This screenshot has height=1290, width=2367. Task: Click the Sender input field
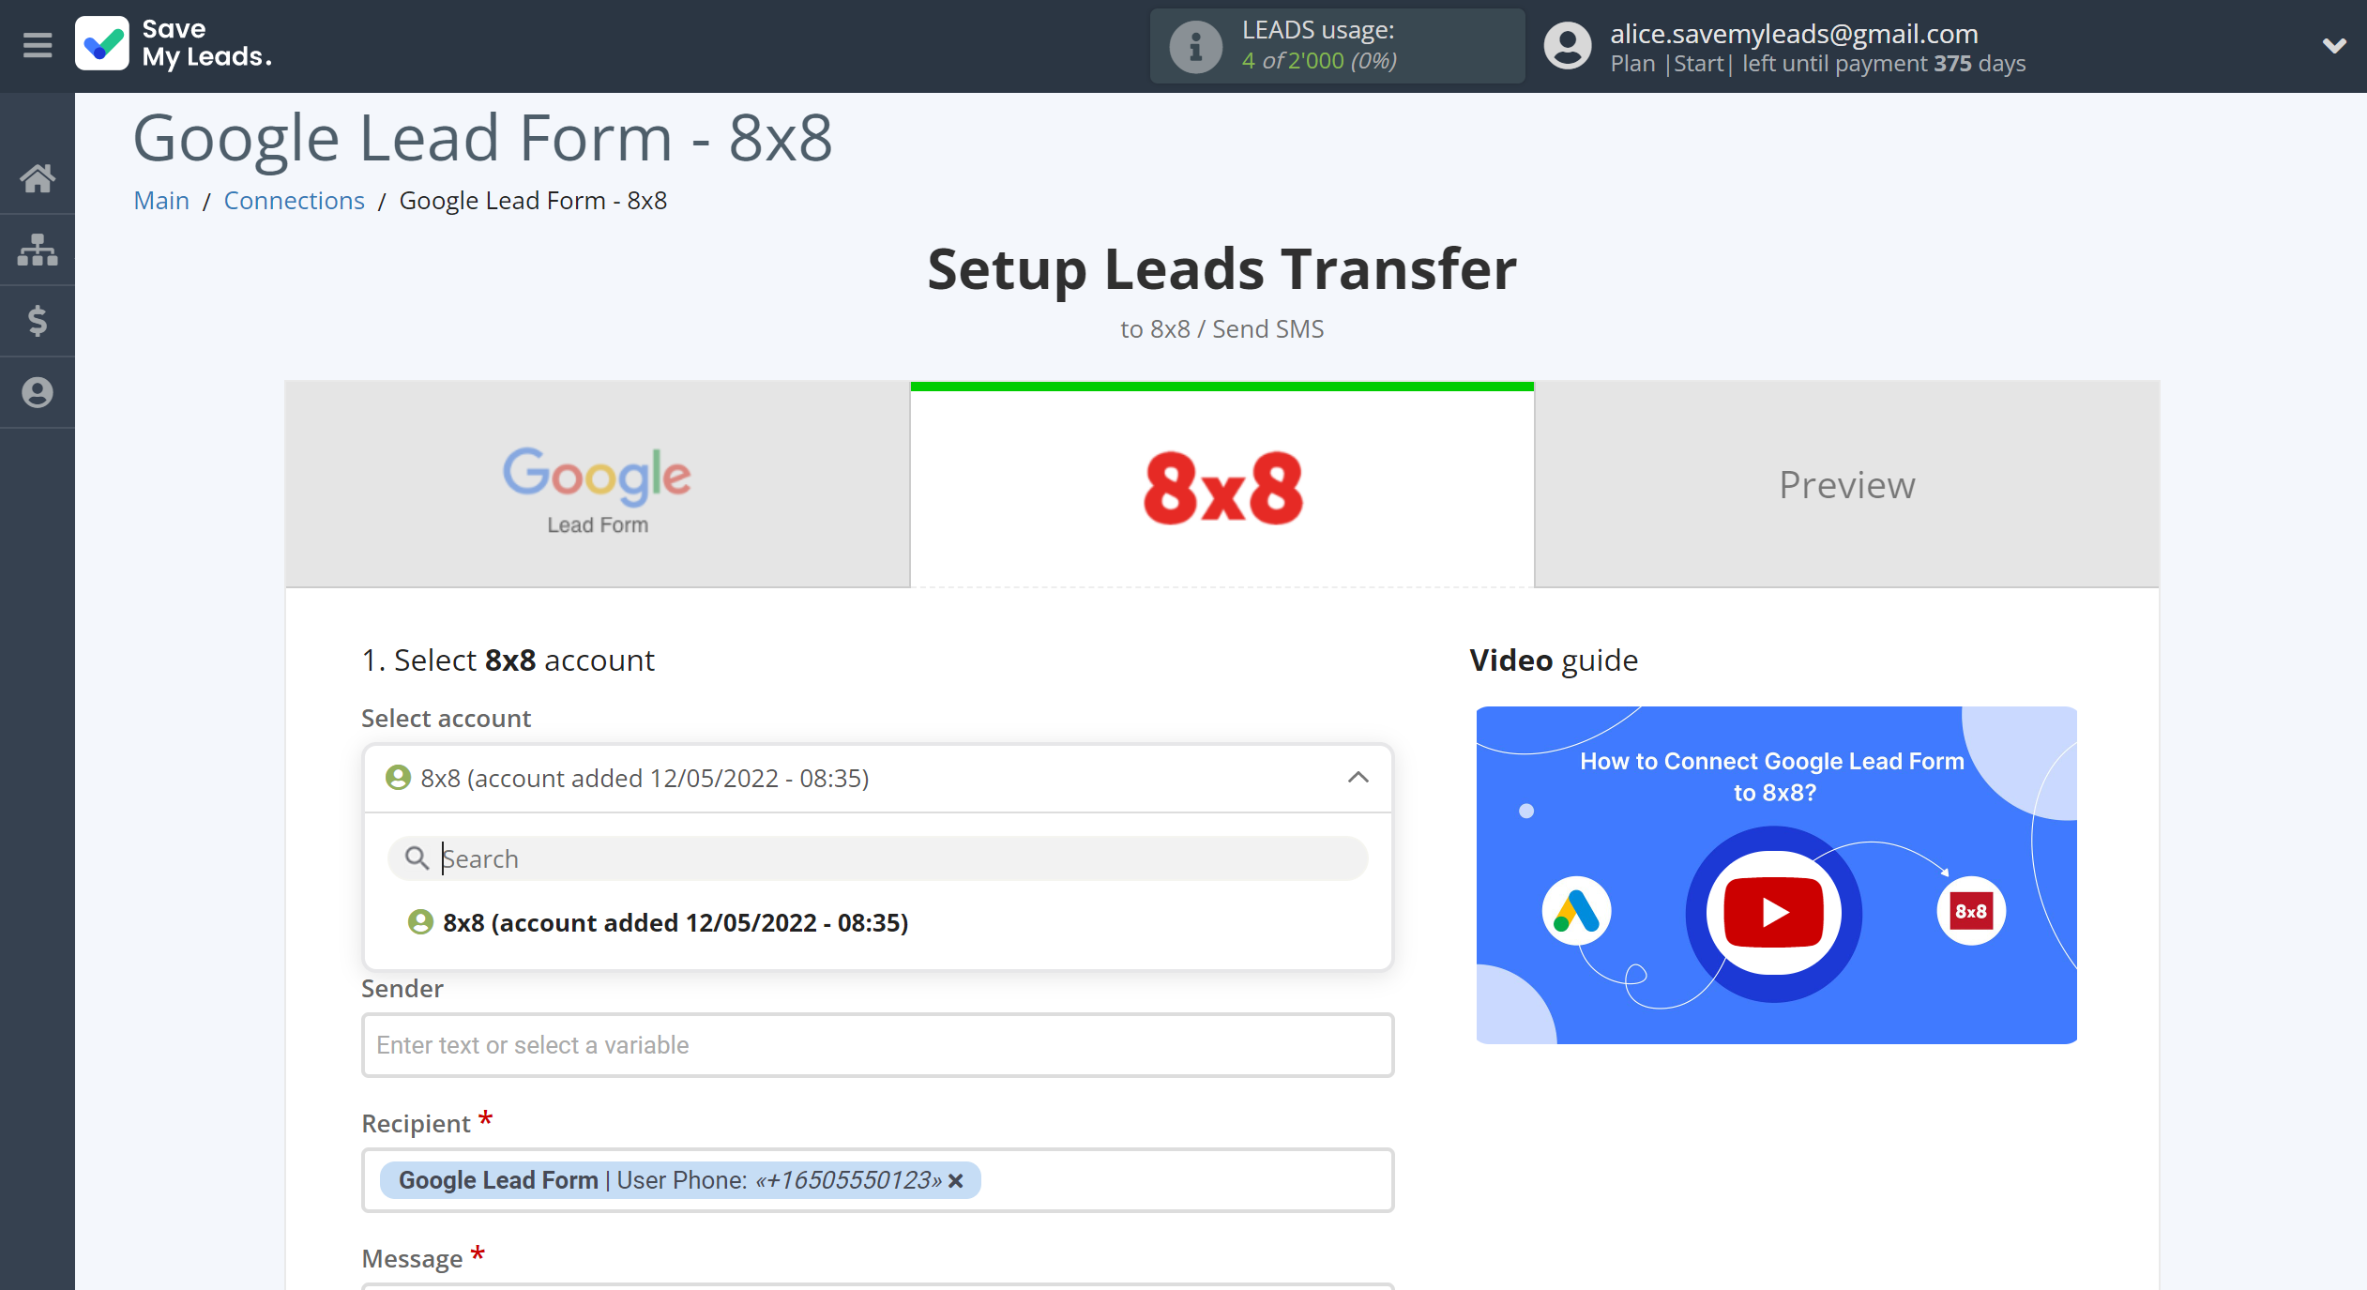[x=875, y=1045]
